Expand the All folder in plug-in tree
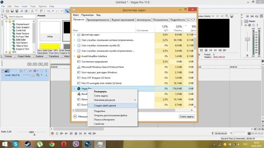This screenshot has width=264, height=148. pyautogui.click(x=7, y=21)
